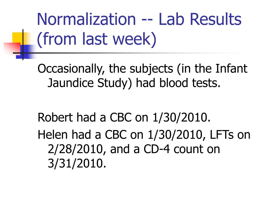Click the date '1/30/2010.' on Robert's line

[181, 118]
